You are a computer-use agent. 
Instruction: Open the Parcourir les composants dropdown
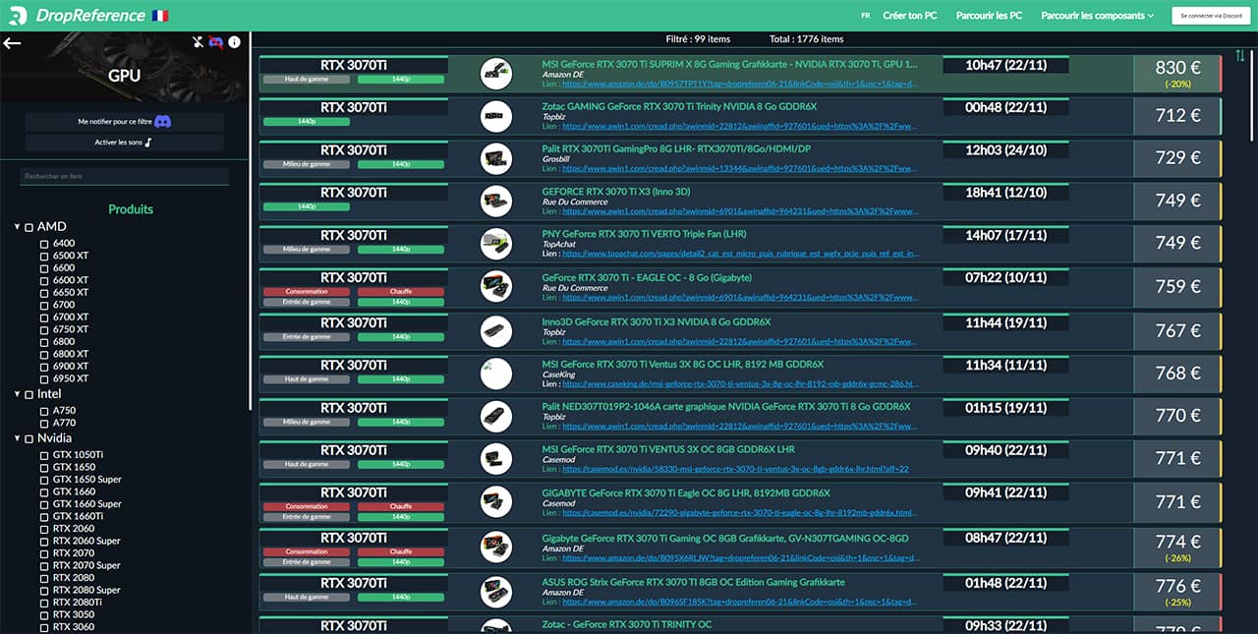1098,16
